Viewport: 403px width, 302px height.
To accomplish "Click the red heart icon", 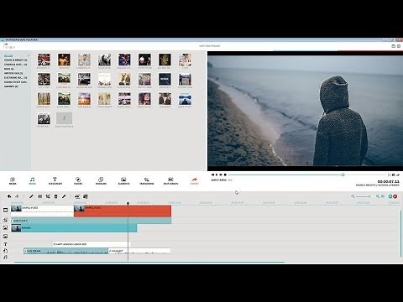I will coord(395,196).
